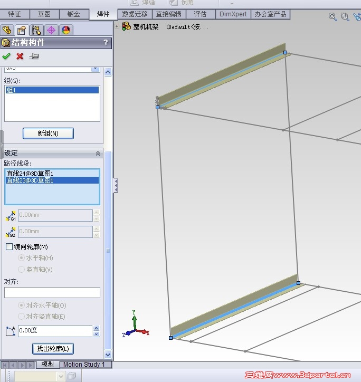The height and width of the screenshot is (382, 361).
Task: Open the 直接编辑 ribbon tab
Action: pyautogui.click(x=169, y=14)
